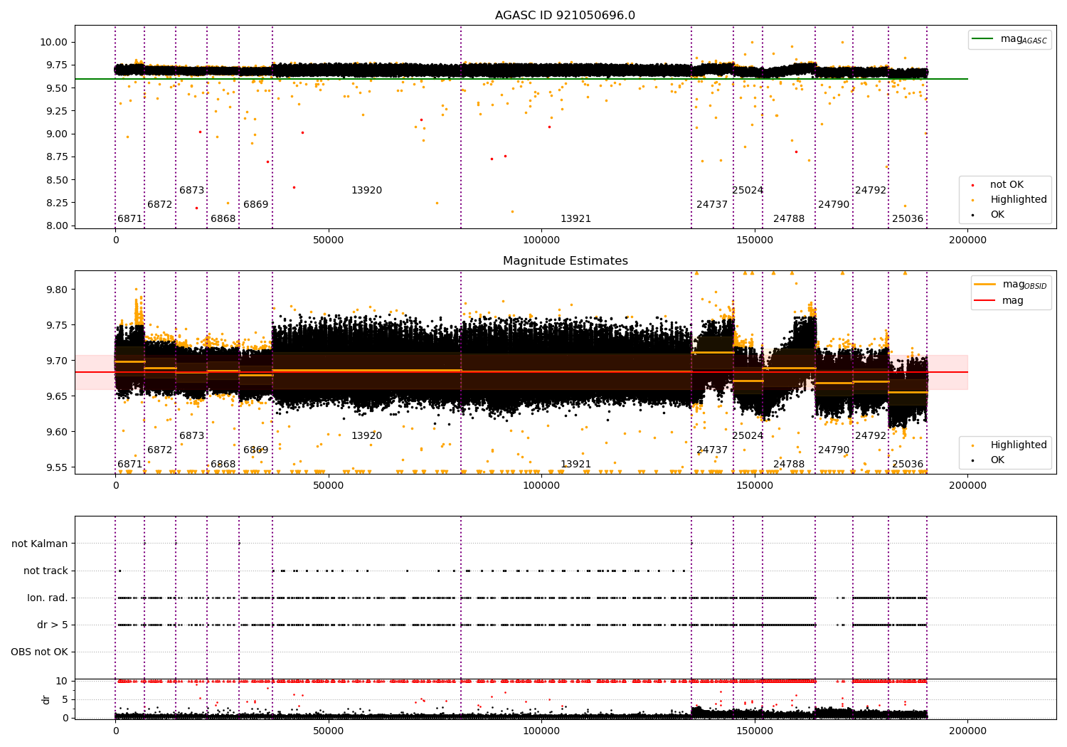Click the 9.70 y-axis tick label
The image size is (1067, 747).
coord(56,361)
